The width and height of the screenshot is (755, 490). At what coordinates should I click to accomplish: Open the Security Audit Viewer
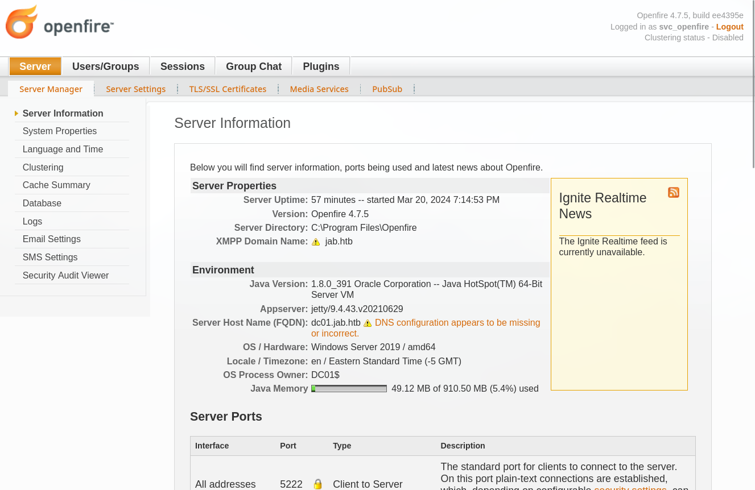65,276
